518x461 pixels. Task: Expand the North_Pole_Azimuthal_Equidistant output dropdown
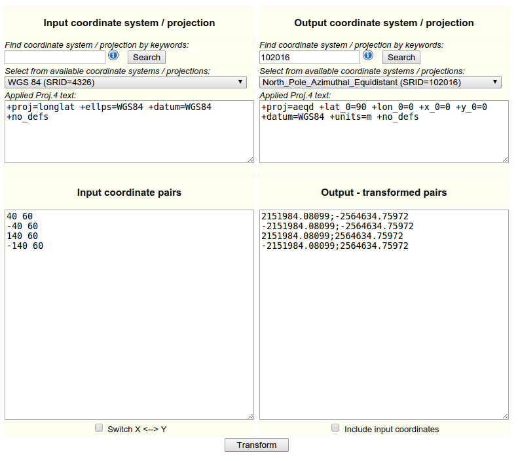pyautogui.click(x=380, y=82)
